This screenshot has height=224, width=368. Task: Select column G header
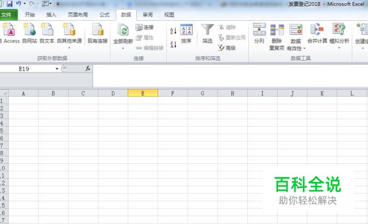coord(202,93)
